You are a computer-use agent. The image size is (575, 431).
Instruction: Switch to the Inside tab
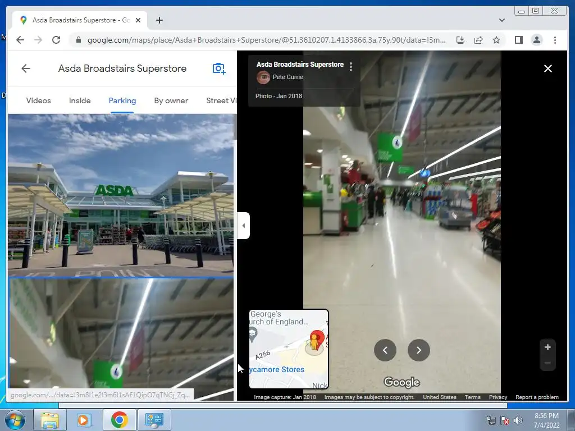click(x=80, y=101)
